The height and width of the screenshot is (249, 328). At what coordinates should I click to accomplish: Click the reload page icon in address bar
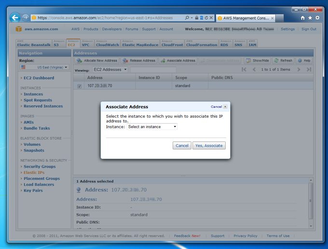(206, 18)
